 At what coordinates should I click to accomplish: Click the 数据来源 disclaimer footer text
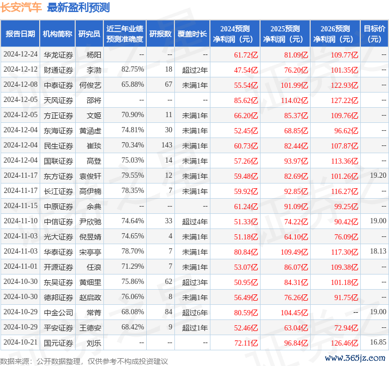click(x=84, y=361)
